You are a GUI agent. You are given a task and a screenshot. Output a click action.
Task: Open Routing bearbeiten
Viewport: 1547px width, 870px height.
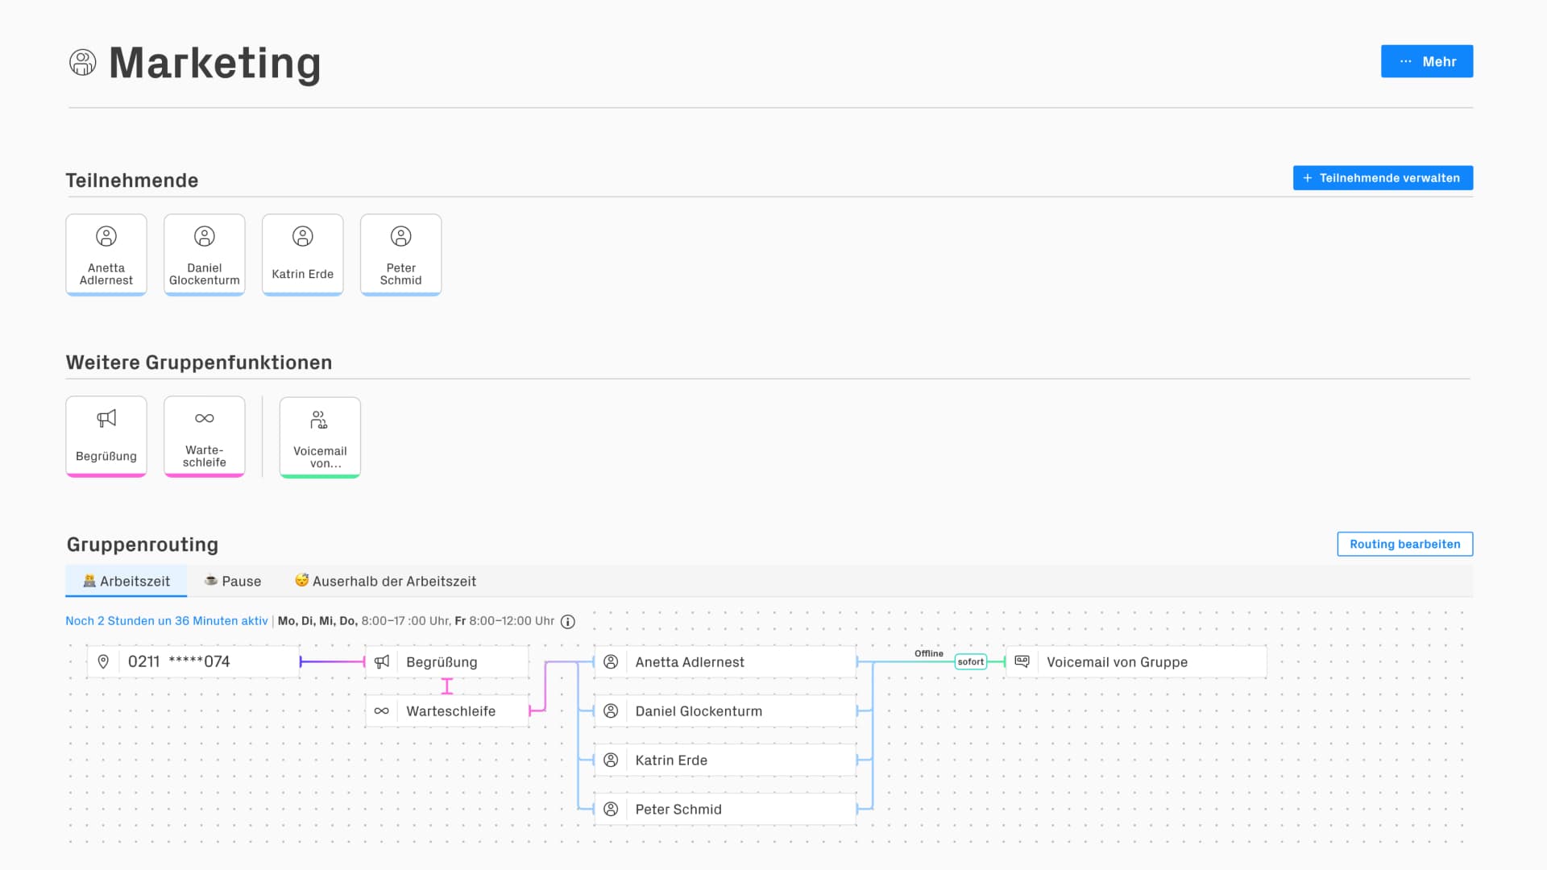(x=1405, y=544)
